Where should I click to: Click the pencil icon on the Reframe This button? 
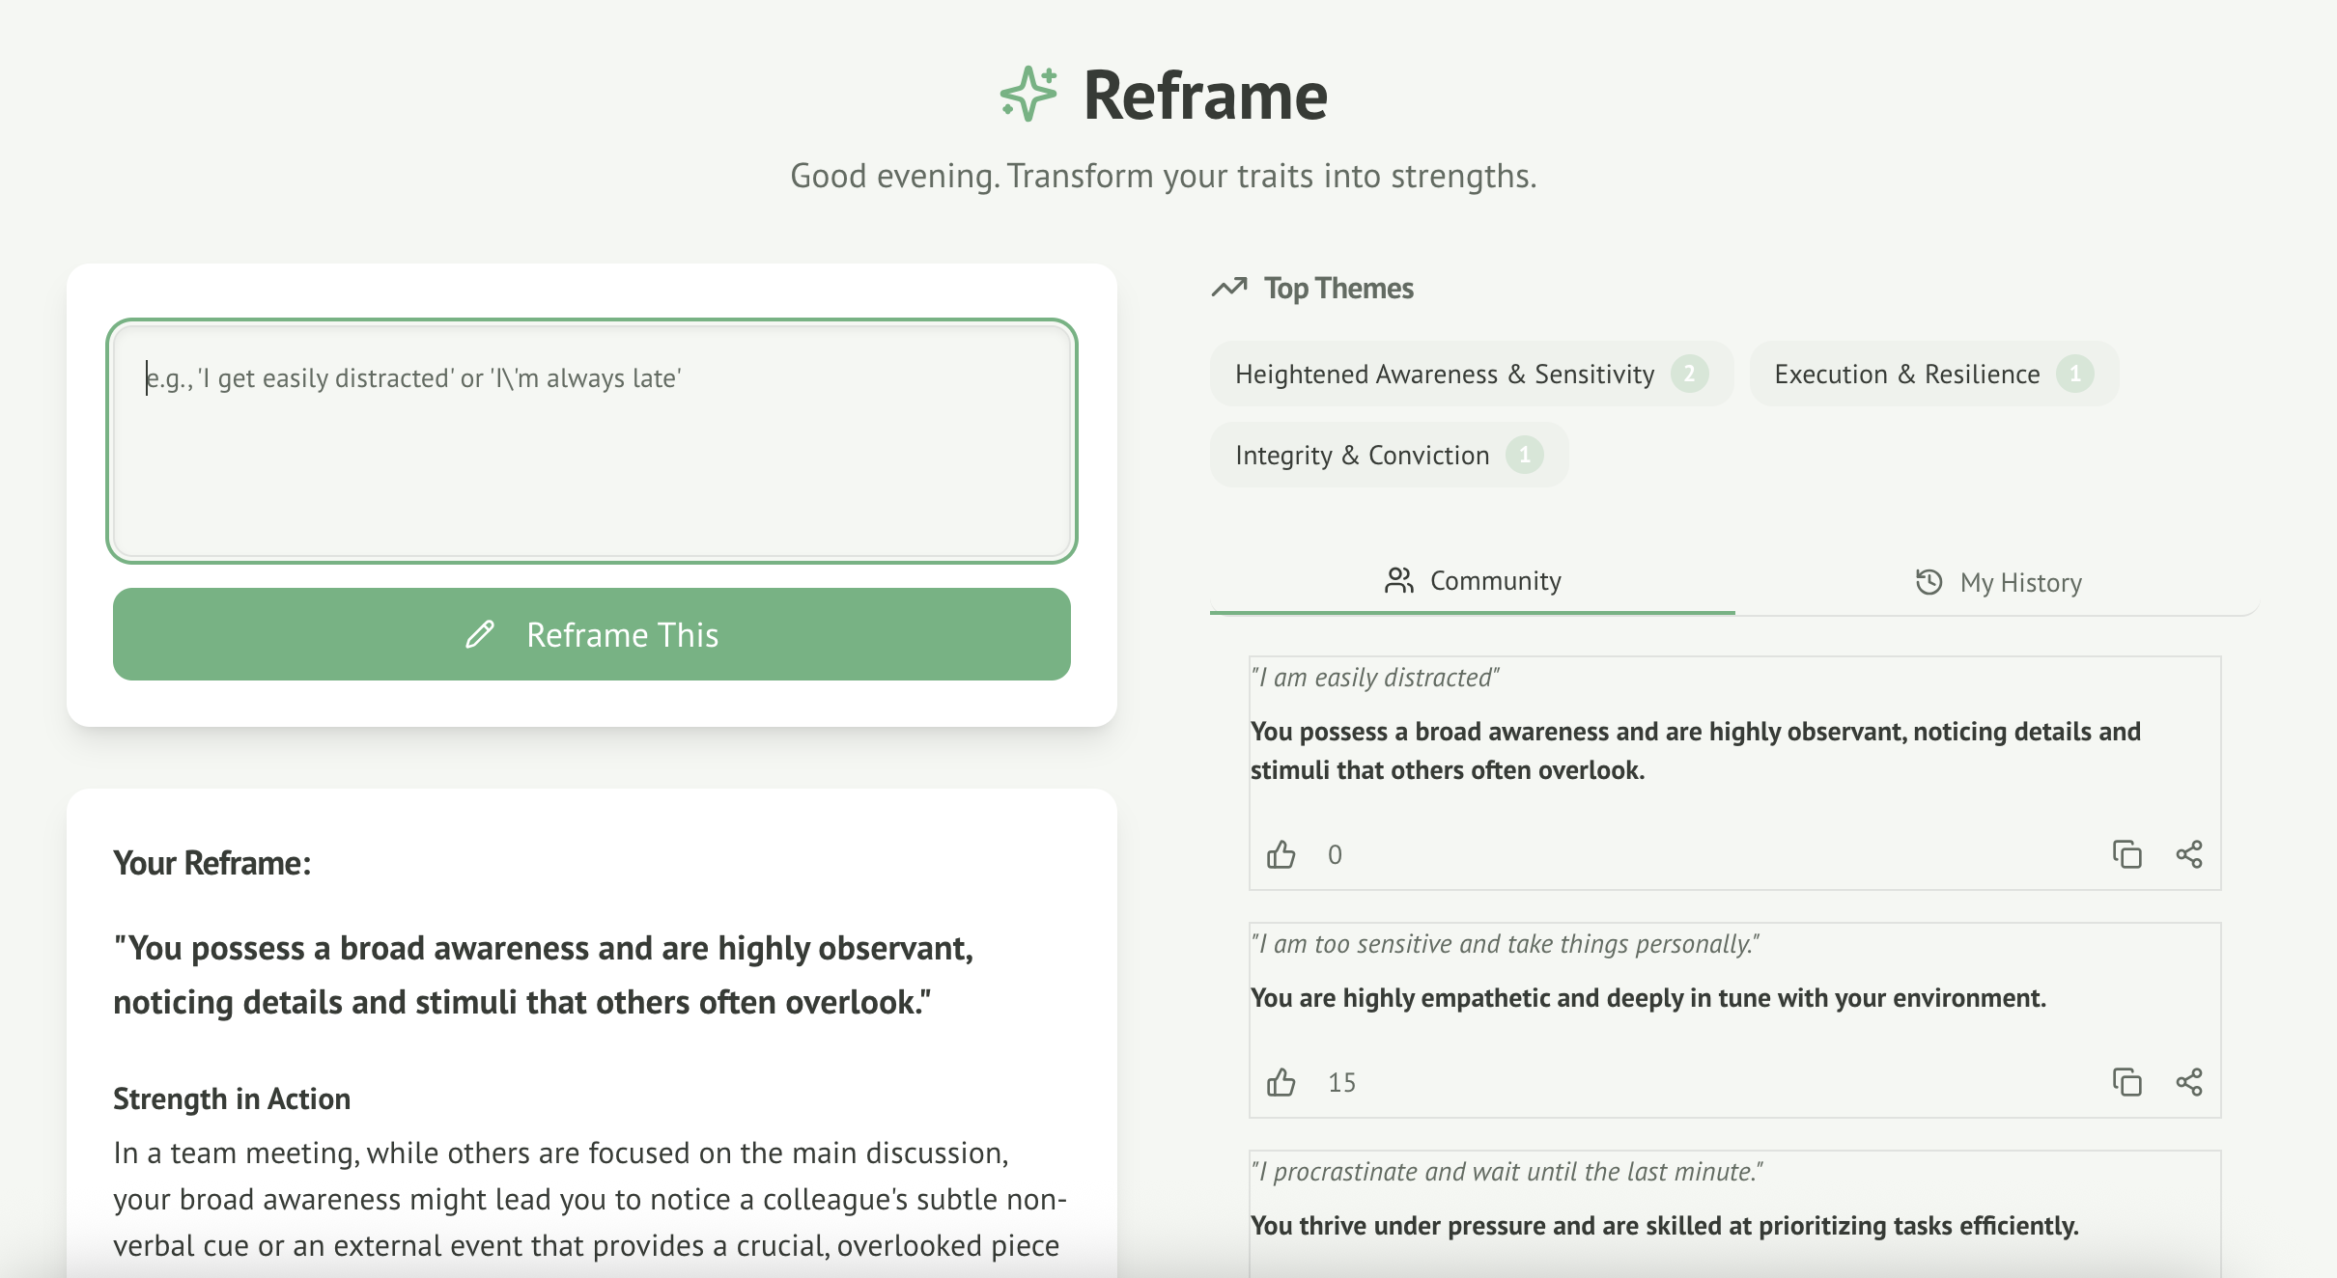[x=477, y=634]
